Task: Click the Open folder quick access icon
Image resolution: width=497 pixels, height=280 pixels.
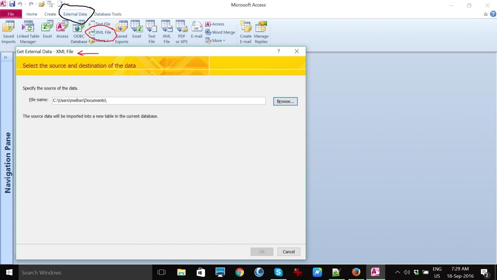Action: (42, 4)
